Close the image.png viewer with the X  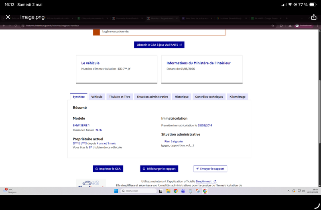pos(8,17)
